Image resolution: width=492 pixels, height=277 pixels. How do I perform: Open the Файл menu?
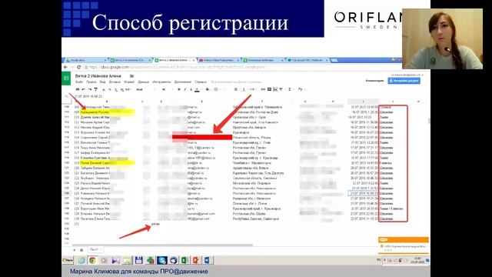[x=79, y=82]
